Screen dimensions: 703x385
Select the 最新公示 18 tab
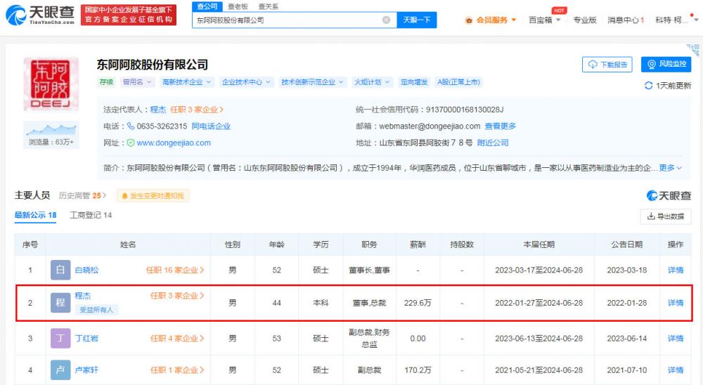35,215
